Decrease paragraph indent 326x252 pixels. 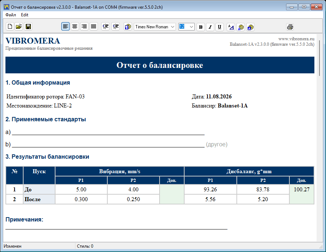pyautogui.click(x=106, y=27)
